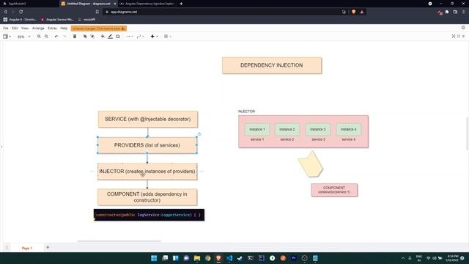Open the terminal icon on taskbar
469x264 pixels.
251,258
